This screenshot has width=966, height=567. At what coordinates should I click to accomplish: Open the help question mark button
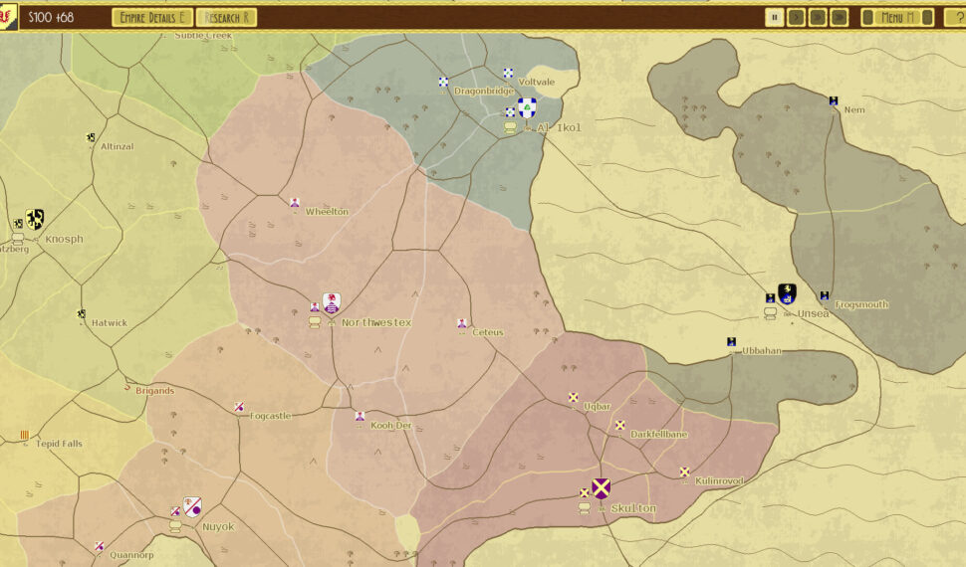[954, 17]
